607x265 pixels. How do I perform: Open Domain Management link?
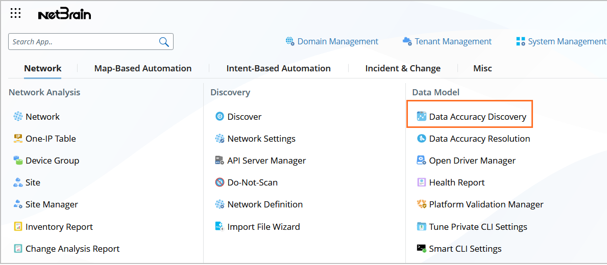point(337,42)
